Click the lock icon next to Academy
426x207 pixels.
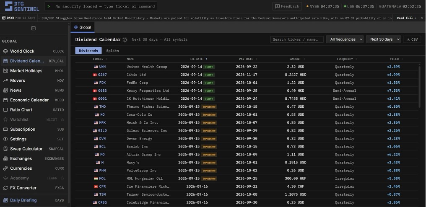(62, 178)
